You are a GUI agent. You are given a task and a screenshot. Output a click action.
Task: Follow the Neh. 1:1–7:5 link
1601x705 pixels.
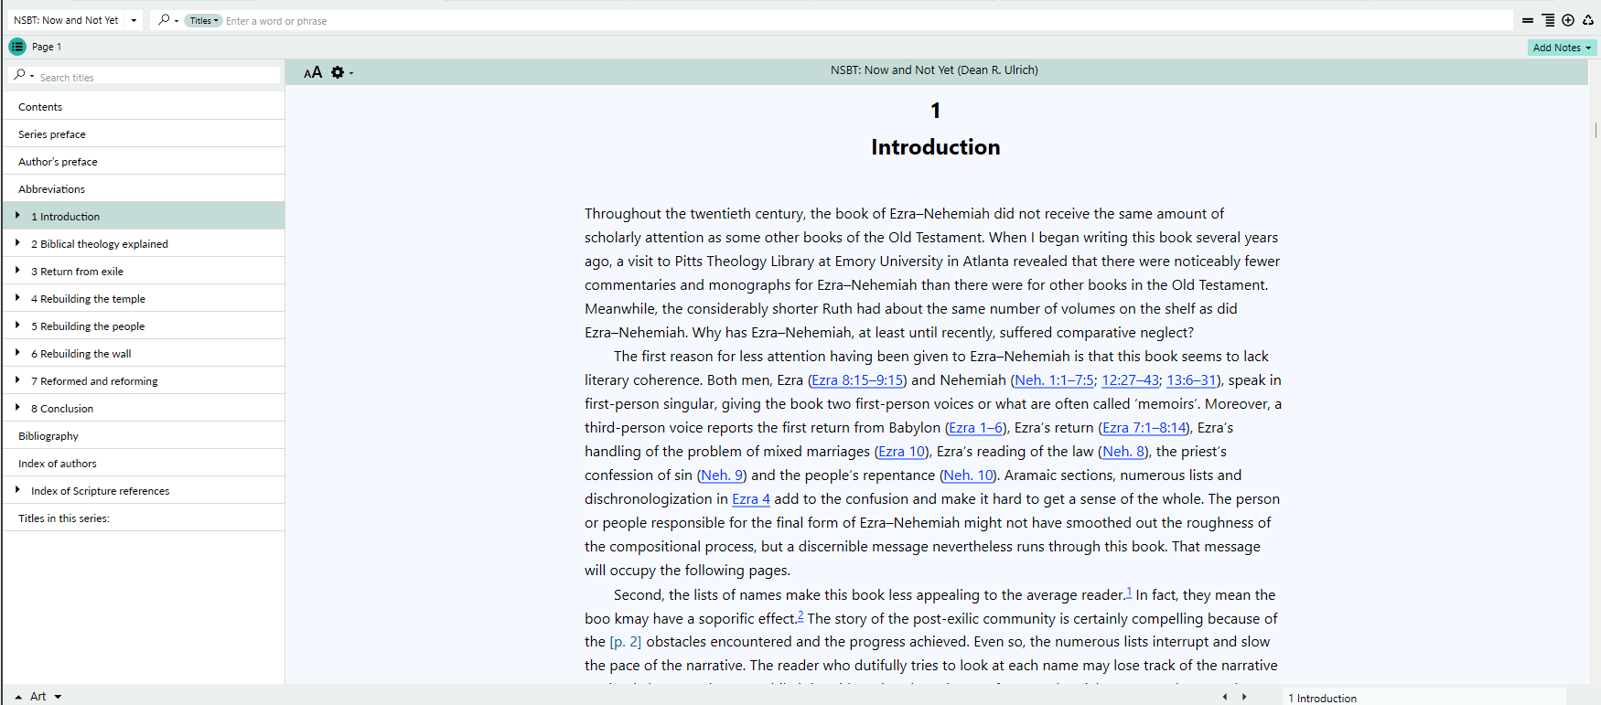pos(1054,380)
